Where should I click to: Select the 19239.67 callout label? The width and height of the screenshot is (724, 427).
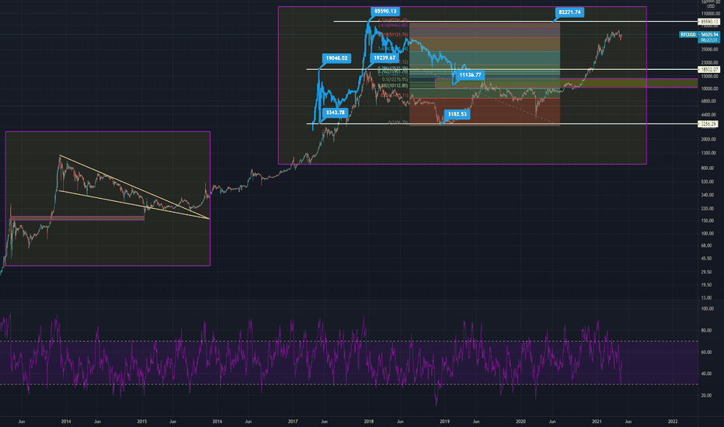pyautogui.click(x=385, y=57)
